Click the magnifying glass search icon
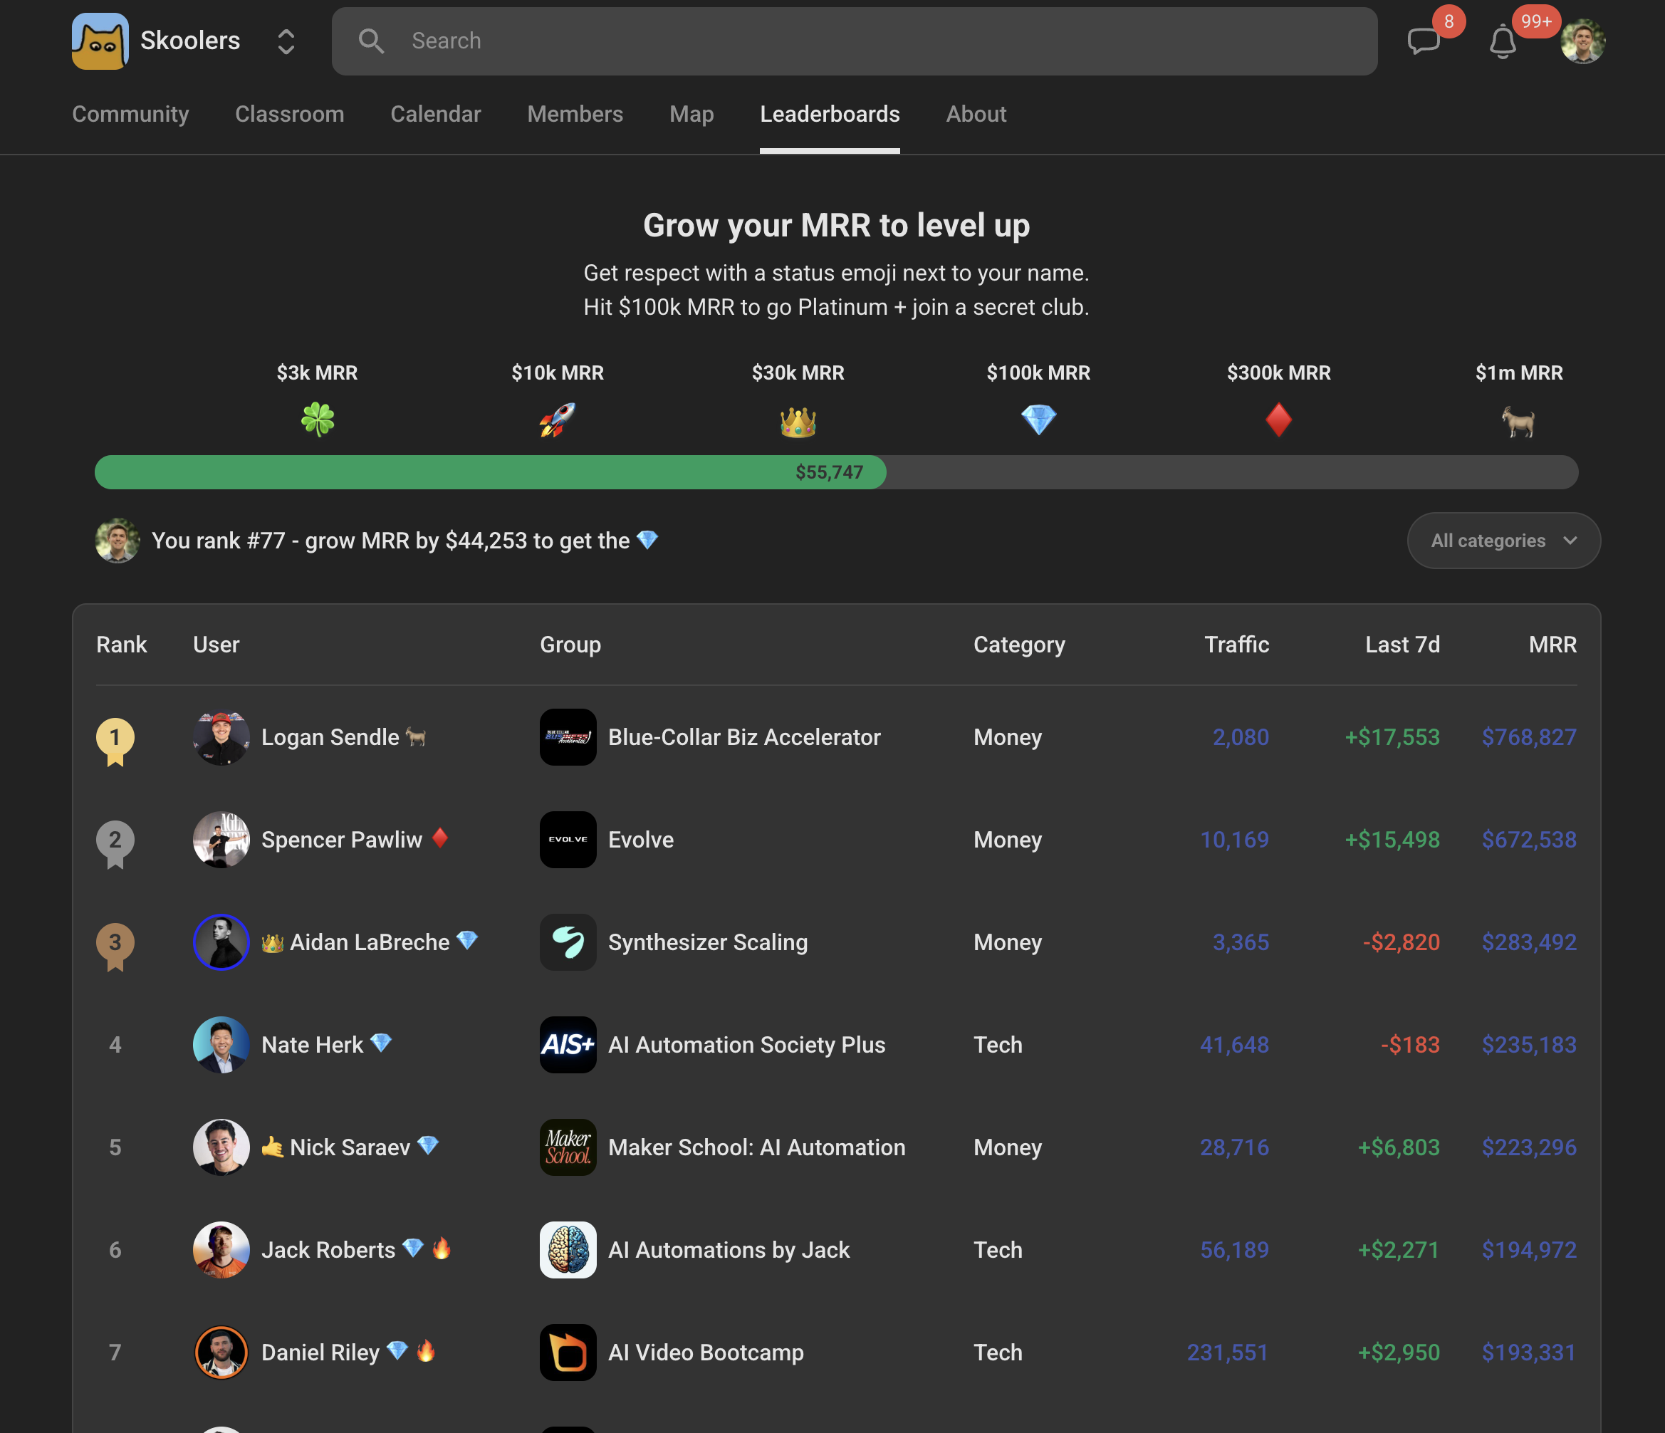1665x1433 pixels. pos(371,41)
